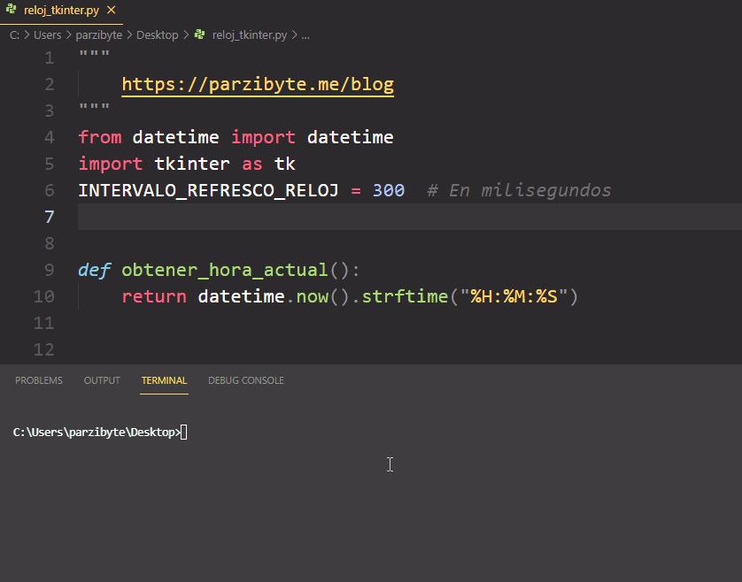The width and height of the screenshot is (742, 582).
Task: Switch to the PROBLEMS panel tab
Action: click(39, 380)
